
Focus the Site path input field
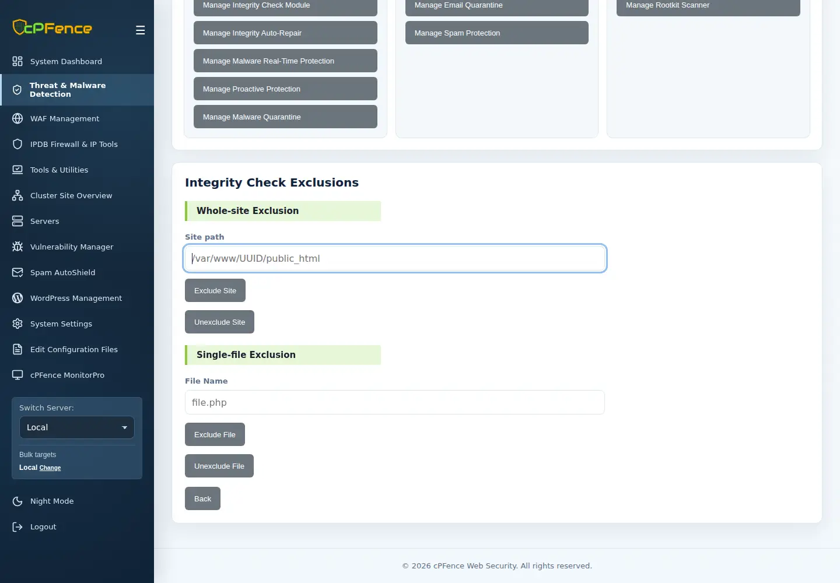(395, 258)
